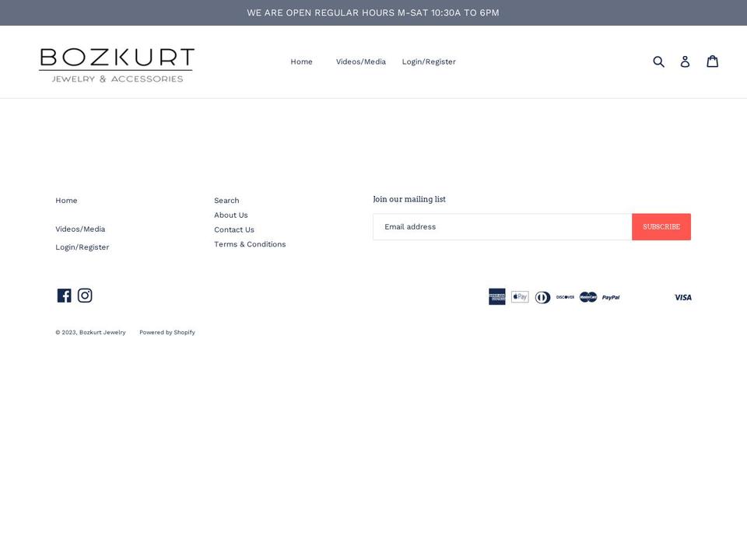The image size is (747, 560).
Task: Select the Apple Pay payment icon
Action: 519,296
